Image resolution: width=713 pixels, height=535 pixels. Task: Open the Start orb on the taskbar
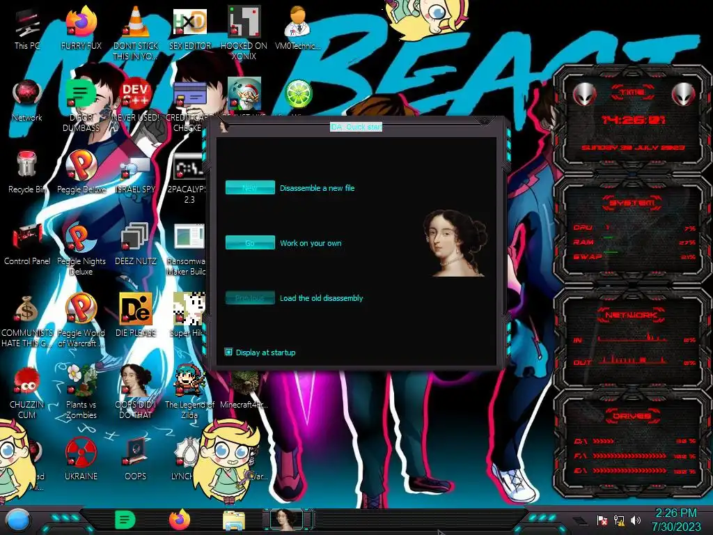pyautogui.click(x=17, y=520)
